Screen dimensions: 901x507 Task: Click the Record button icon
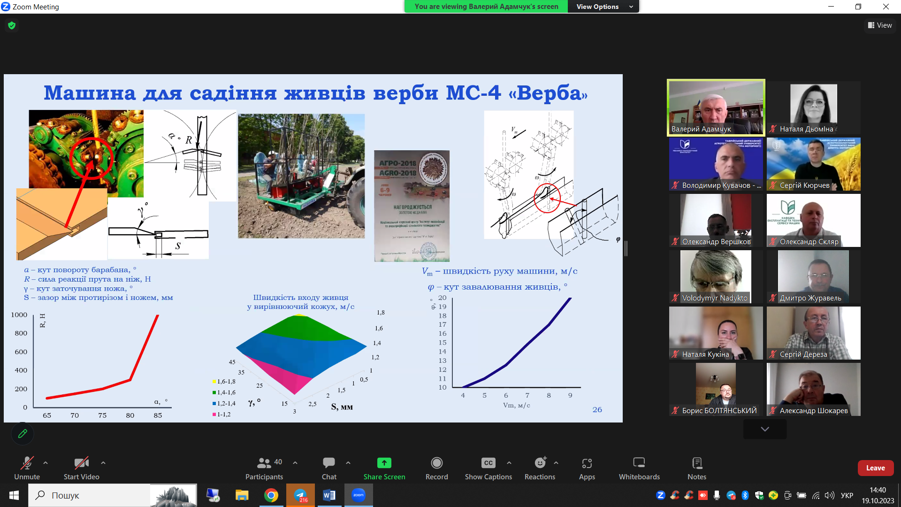point(436,463)
